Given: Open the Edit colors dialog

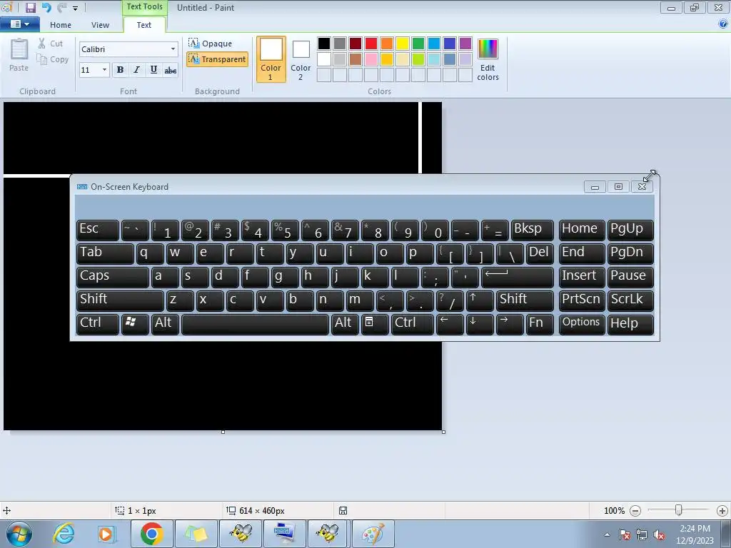Looking at the screenshot, I should [x=488, y=60].
